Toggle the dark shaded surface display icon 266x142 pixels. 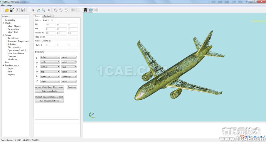(x=85, y=10)
